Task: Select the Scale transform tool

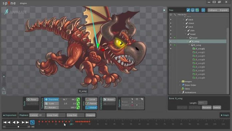Action: (52, 103)
